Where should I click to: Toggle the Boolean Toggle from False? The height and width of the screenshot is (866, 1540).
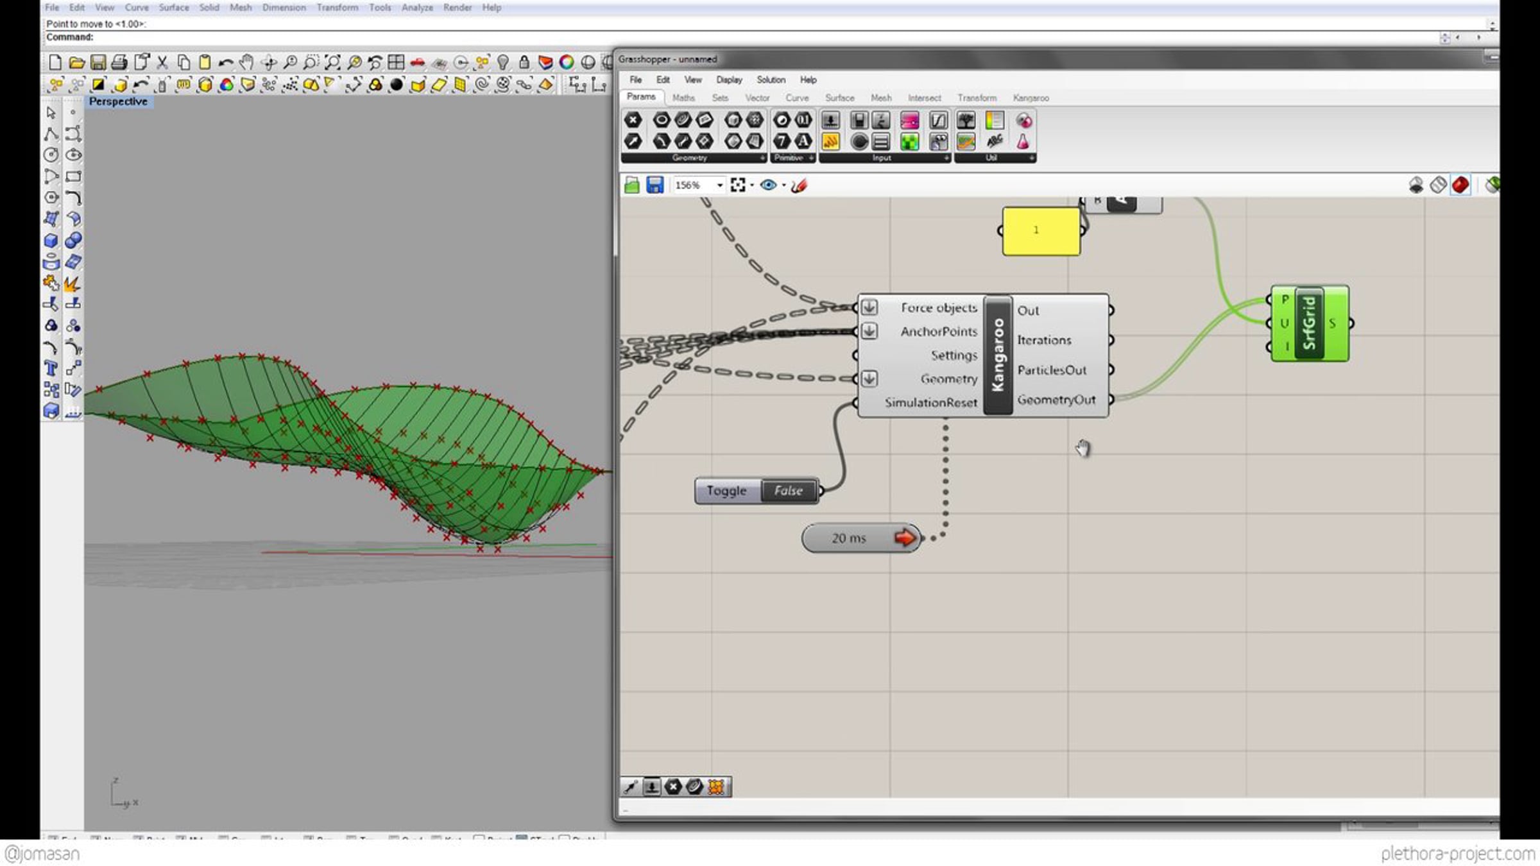(x=788, y=491)
